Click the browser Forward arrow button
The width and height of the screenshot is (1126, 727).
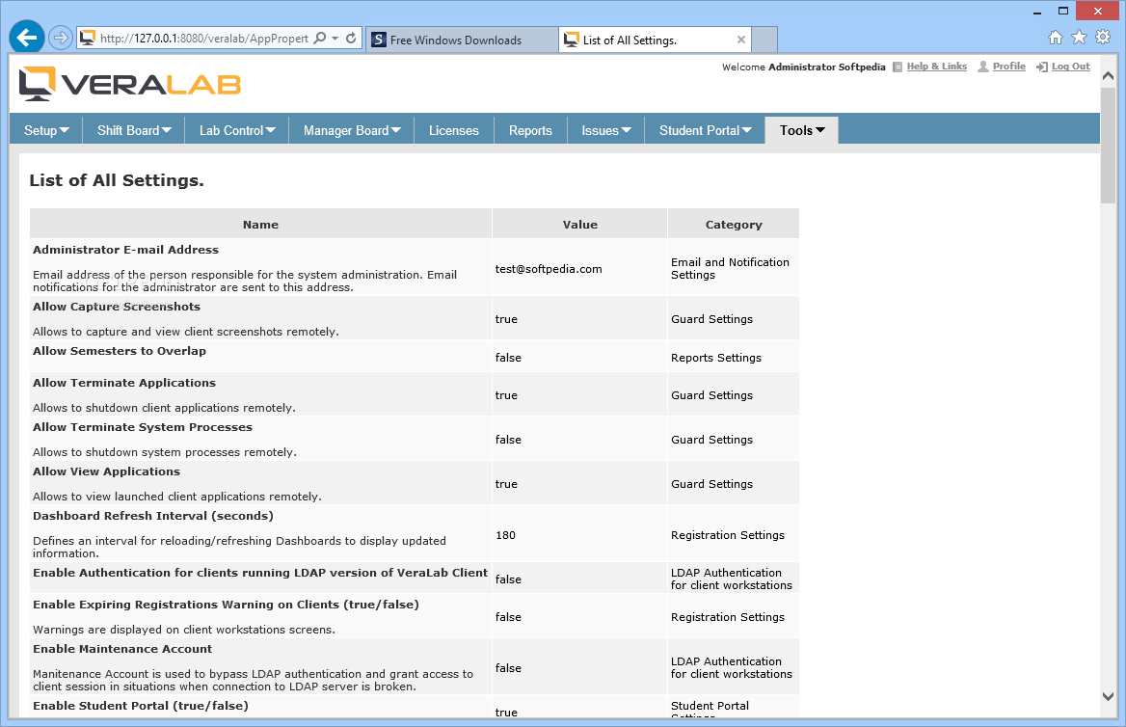(61, 38)
